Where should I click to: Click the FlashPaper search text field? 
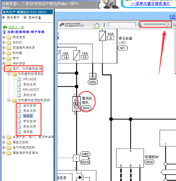pyautogui.click(x=122, y=25)
